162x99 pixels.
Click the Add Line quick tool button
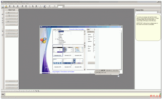click(11, 30)
